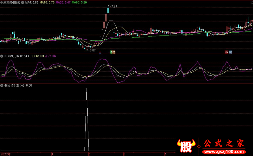Image resolution: width=253 pixels, height=156 pixels.
Task: Expand the KDJ indicator panel dropdown
Action: click(2, 56)
